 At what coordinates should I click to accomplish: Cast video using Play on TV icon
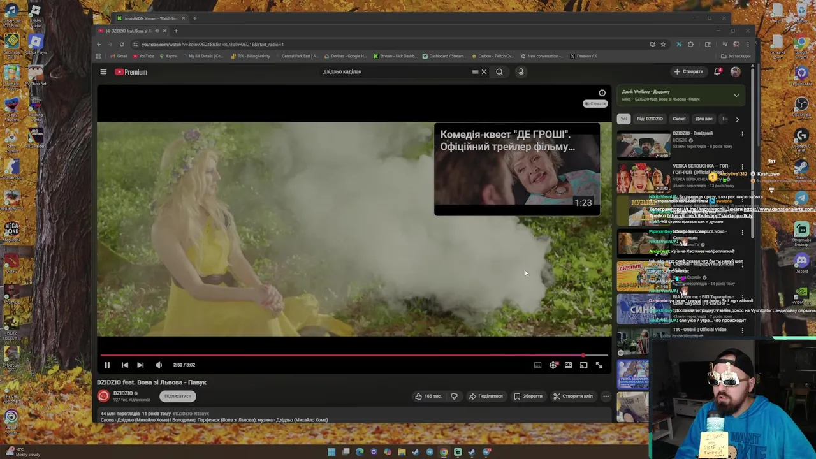pos(583,365)
